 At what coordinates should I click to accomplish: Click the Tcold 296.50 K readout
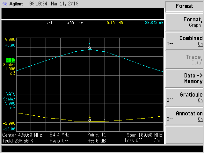pyautogui.click(x=18, y=141)
